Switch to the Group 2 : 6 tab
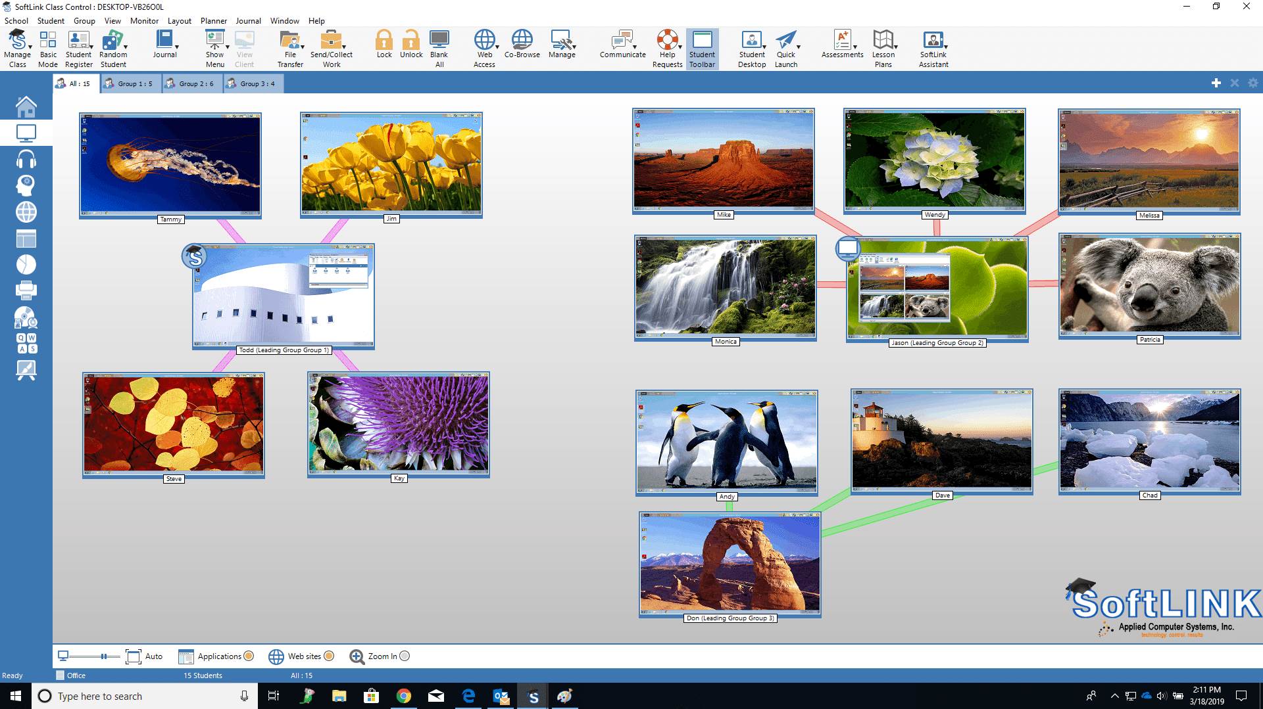The width and height of the screenshot is (1263, 709). pyautogui.click(x=192, y=83)
